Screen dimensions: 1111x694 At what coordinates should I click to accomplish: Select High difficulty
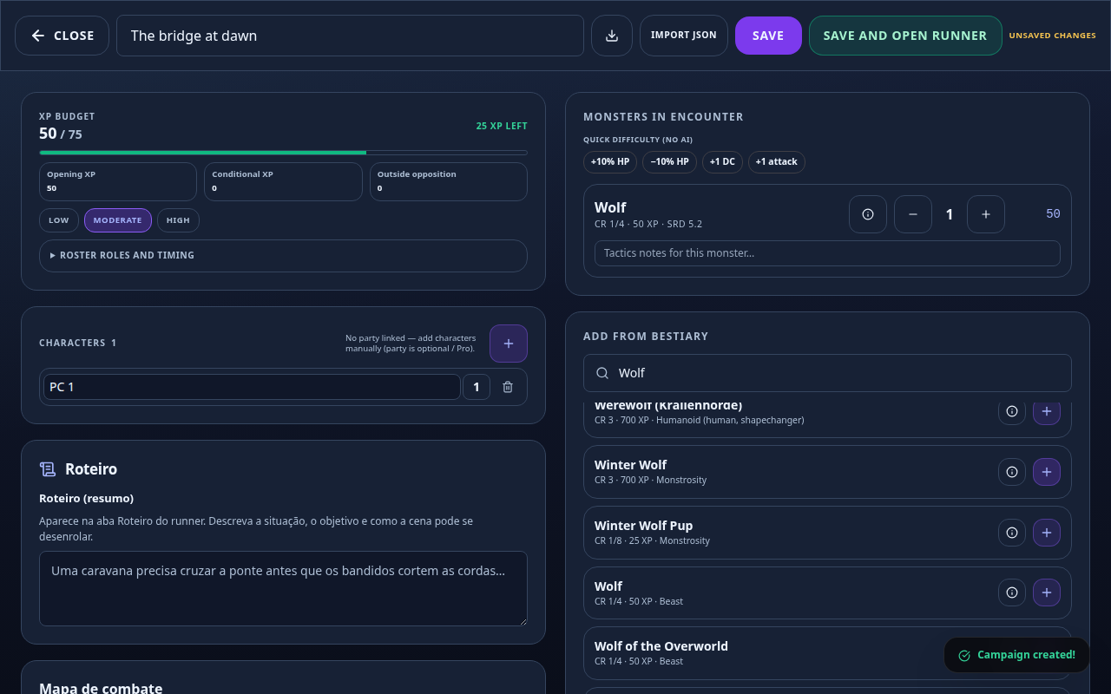tap(178, 220)
